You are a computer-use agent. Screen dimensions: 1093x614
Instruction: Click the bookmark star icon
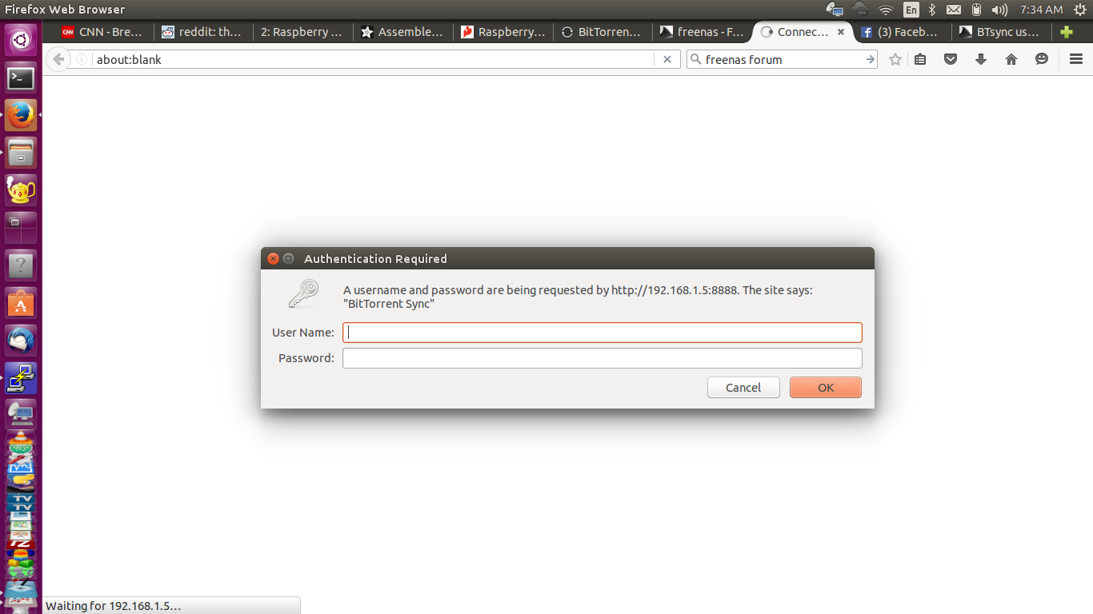[x=895, y=59]
